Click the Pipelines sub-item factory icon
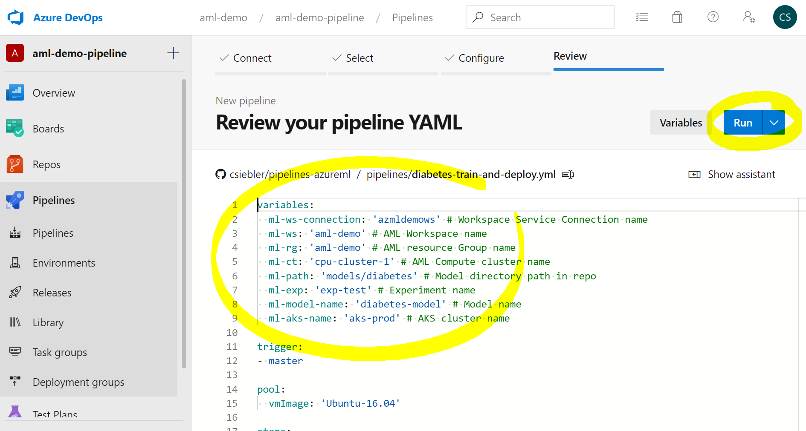 [x=15, y=233]
